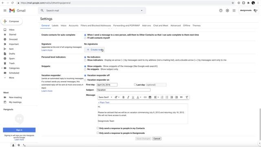Reload the page in the browser
The image size is (261, 147).
point(13,3)
